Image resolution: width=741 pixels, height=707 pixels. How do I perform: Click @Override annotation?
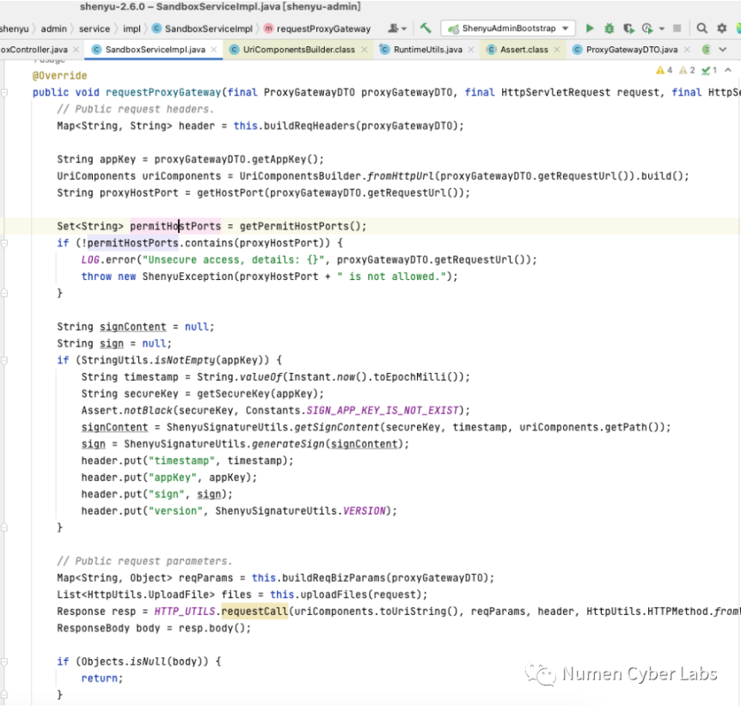coord(59,76)
